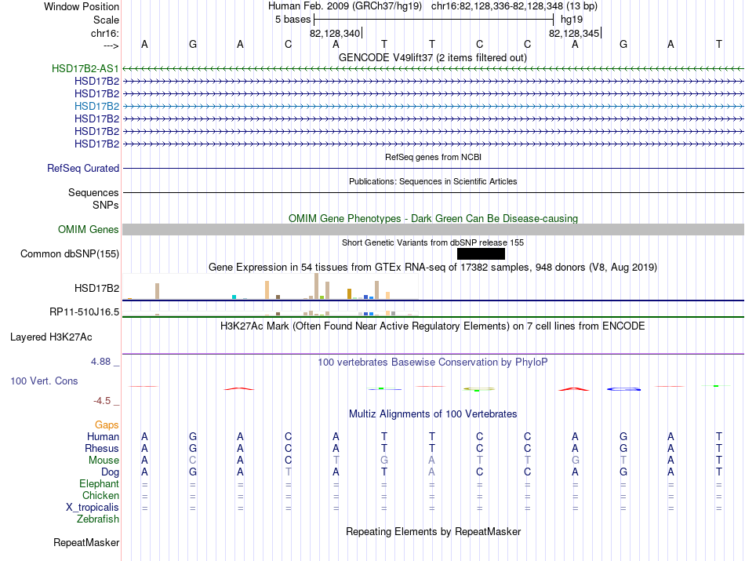The width and height of the screenshot is (745, 561).
Task: Click the 82,128,340 position marker on ruler
Action: [x=336, y=33]
